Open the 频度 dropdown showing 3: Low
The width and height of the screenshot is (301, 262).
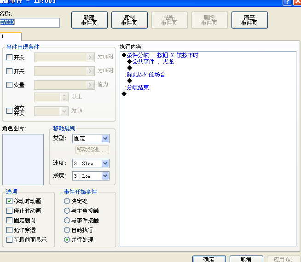[x=91, y=176]
